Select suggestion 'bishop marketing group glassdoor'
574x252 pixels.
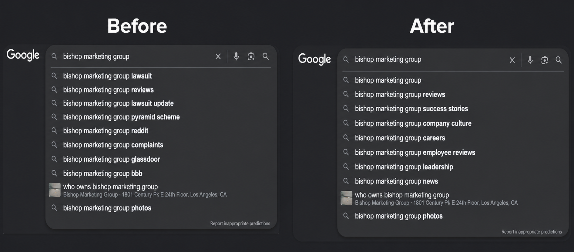point(111,159)
